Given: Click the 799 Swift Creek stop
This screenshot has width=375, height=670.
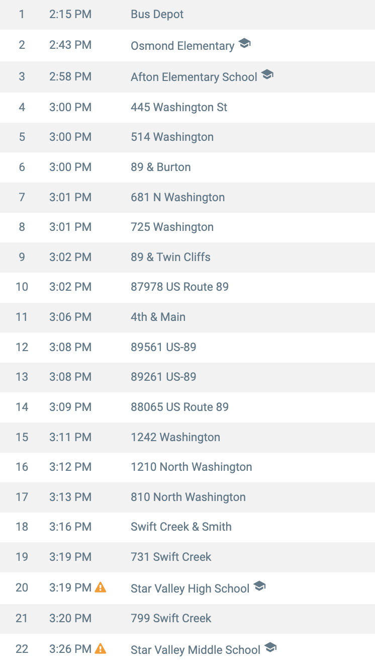Looking at the screenshot, I should (171, 618).
